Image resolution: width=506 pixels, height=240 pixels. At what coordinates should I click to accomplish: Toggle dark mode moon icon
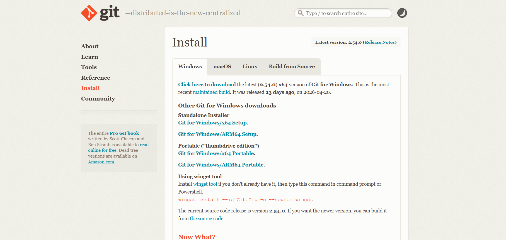click(402, 13)
